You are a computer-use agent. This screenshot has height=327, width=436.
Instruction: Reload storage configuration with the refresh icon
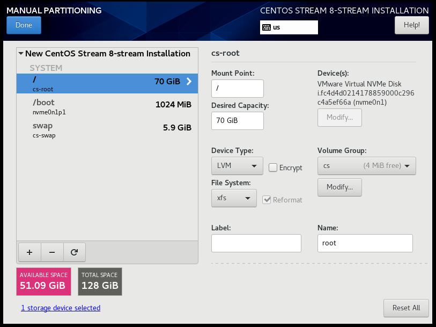tap(74, 252)
